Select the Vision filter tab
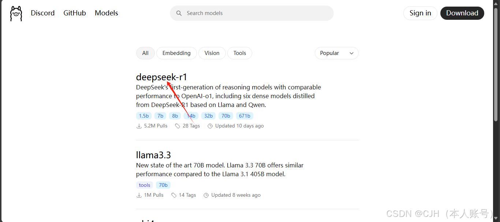This screenshot has height=222, width=500. 212,53
